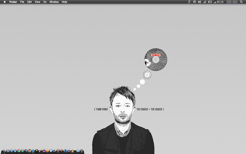
Task: Open the volume control in menu bar
Action: [x=200, y=2]
